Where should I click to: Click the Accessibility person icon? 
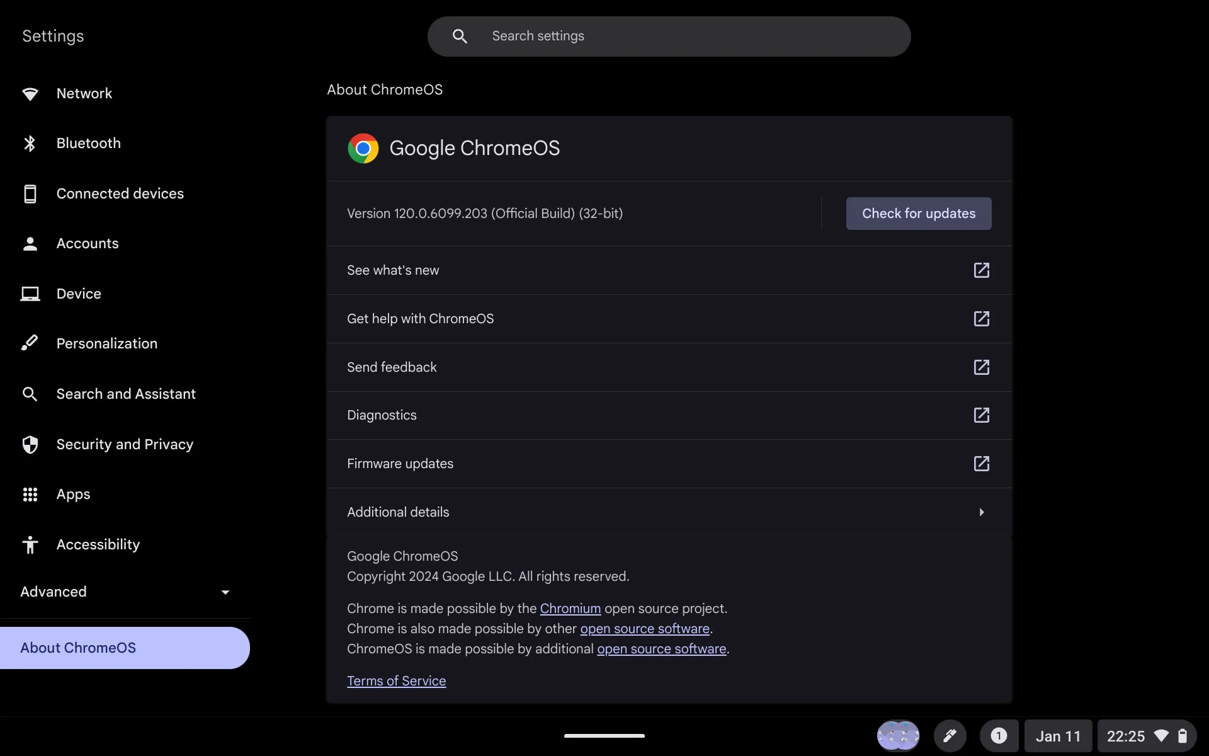tap(30, 545)
